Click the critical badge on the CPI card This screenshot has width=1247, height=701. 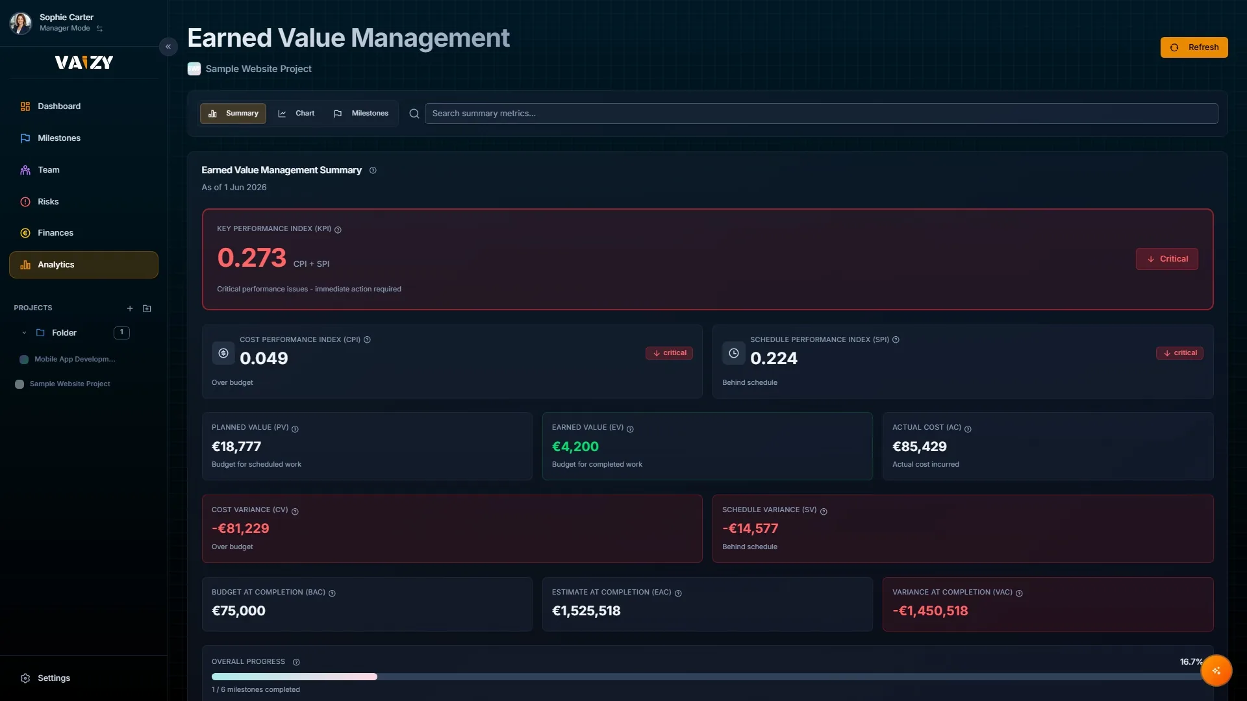669,353
